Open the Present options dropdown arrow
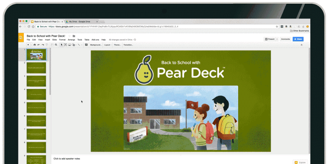The height and width of the screenshot is (164, 328). 277,39
